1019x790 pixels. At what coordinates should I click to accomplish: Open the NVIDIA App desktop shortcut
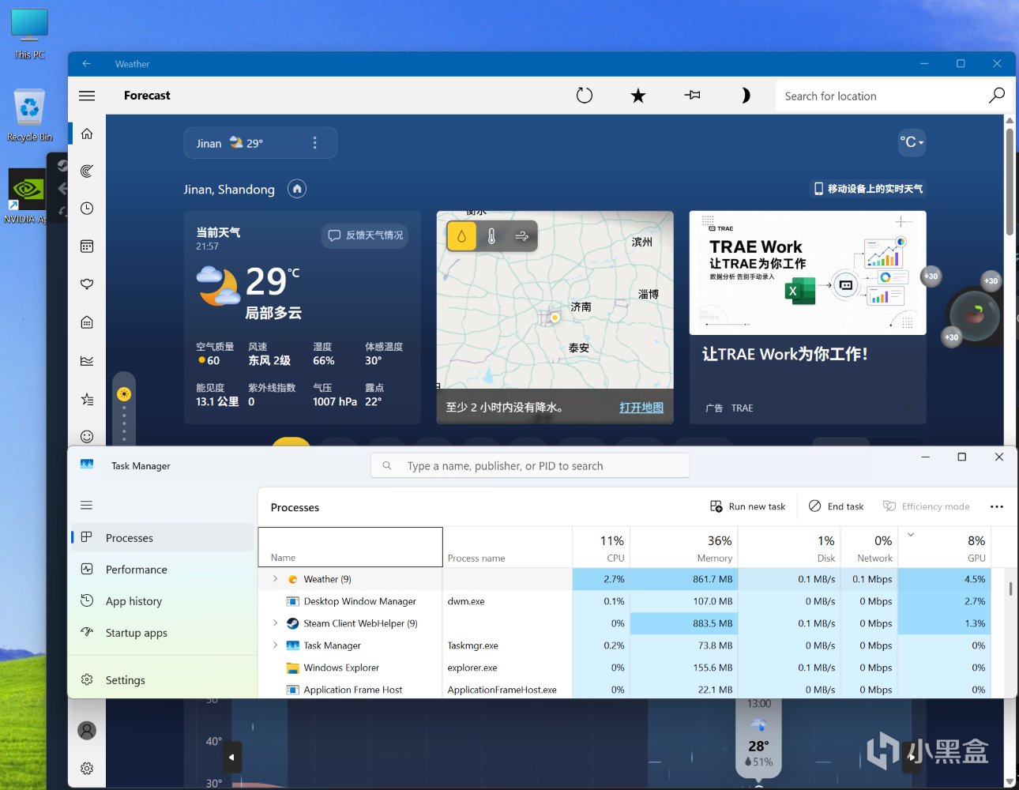tap(26, 196)
